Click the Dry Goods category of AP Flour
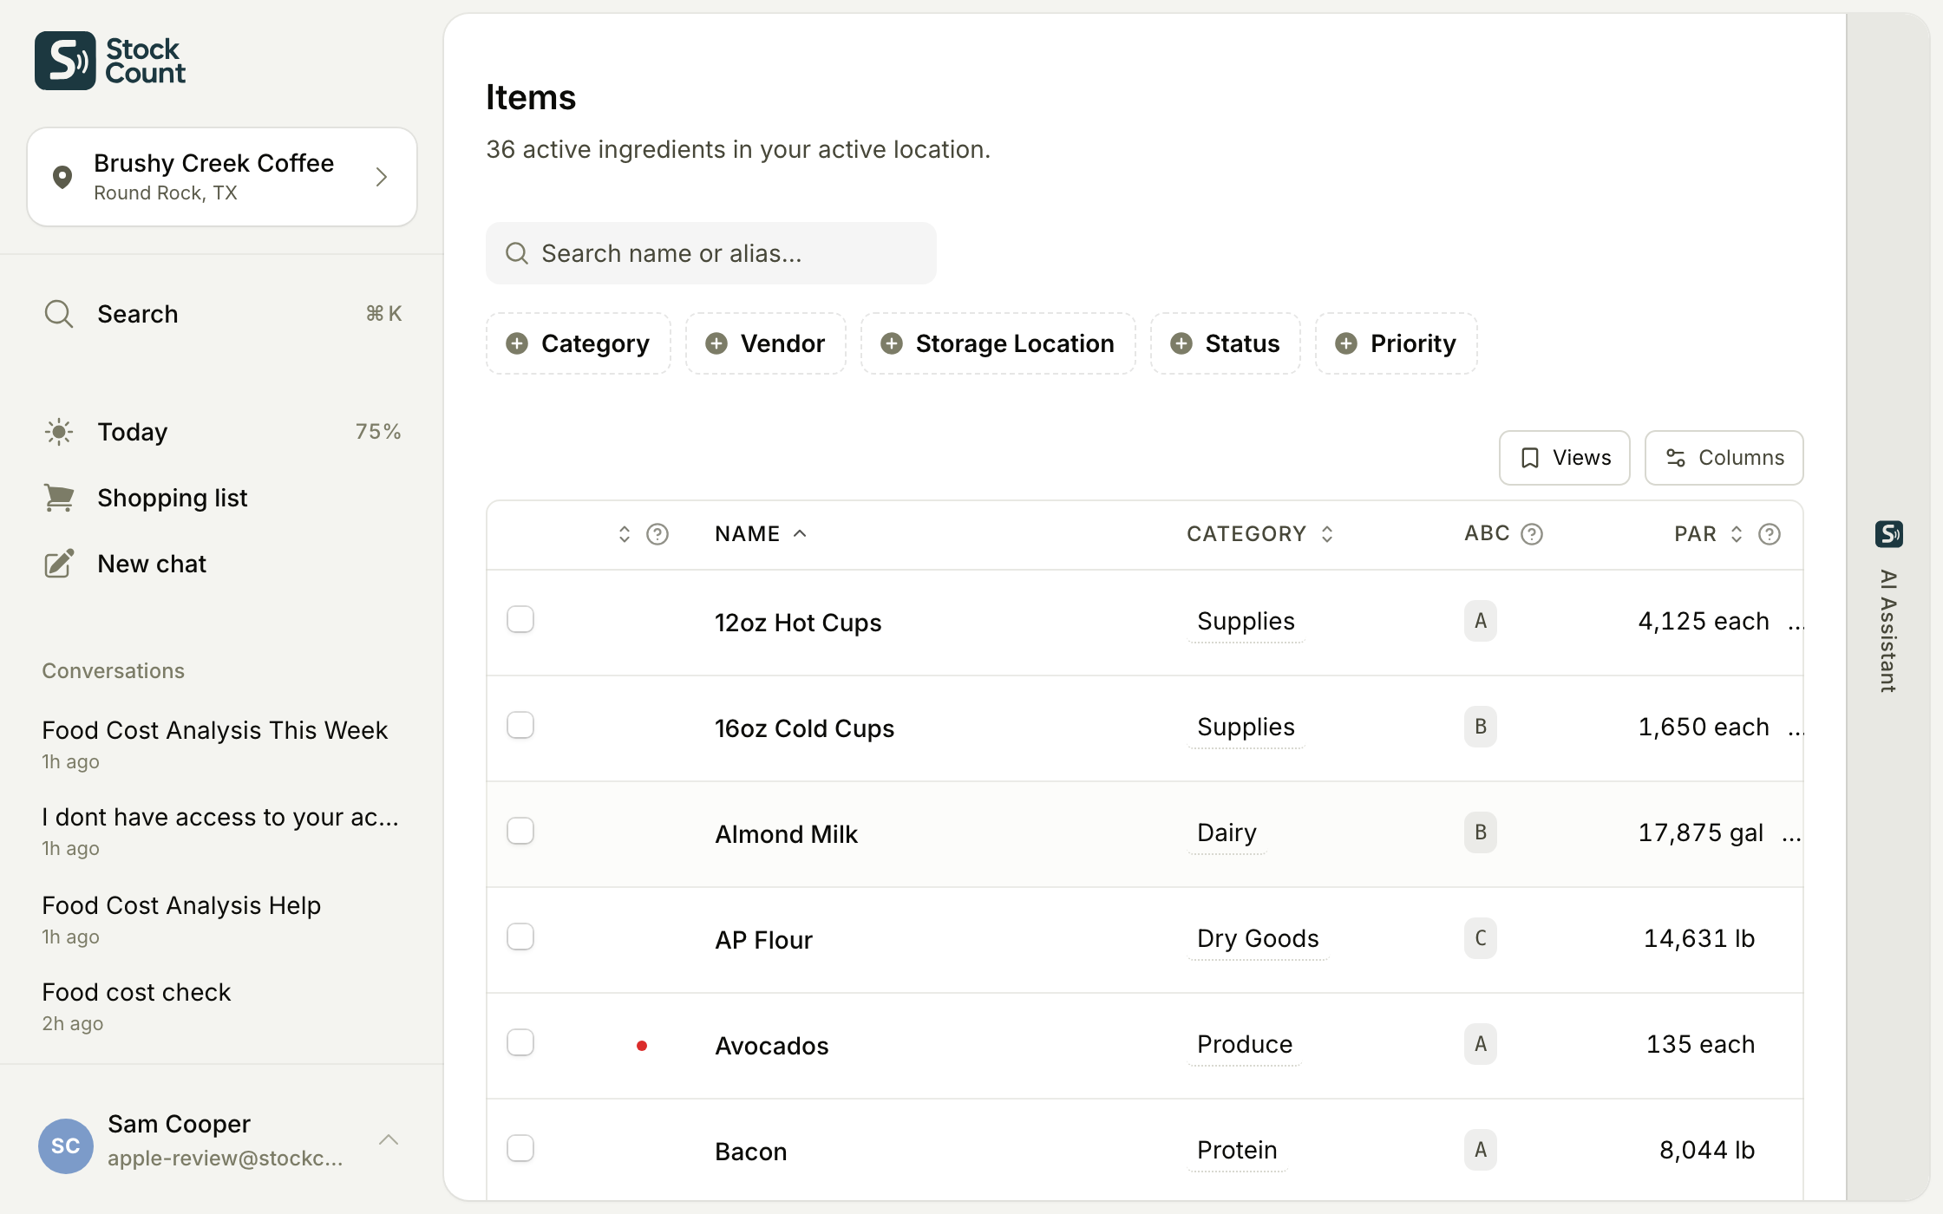1943x1214 pixels. (x=1258, y=938)
